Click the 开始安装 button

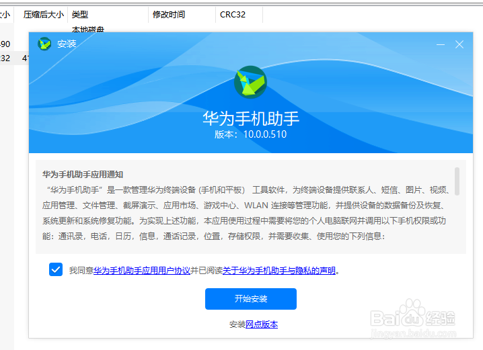[x=251, y=299]
